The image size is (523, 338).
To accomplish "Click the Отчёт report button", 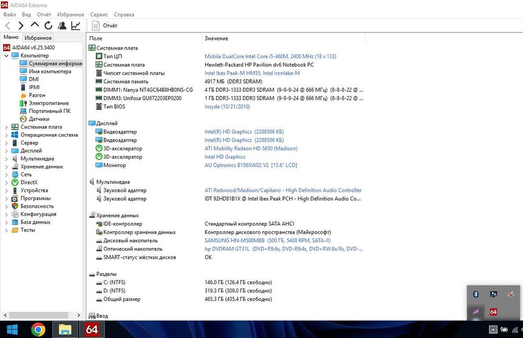I will (x=105, y=25).
